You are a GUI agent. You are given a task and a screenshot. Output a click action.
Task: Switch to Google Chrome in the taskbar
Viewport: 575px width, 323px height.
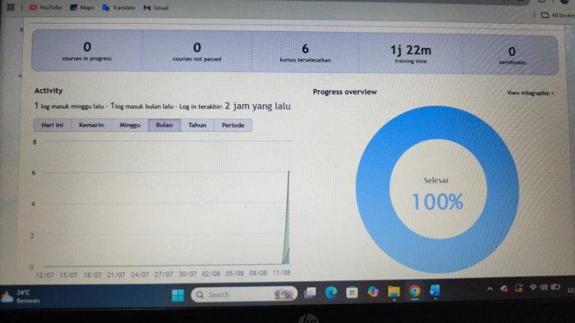click(414, 291)
